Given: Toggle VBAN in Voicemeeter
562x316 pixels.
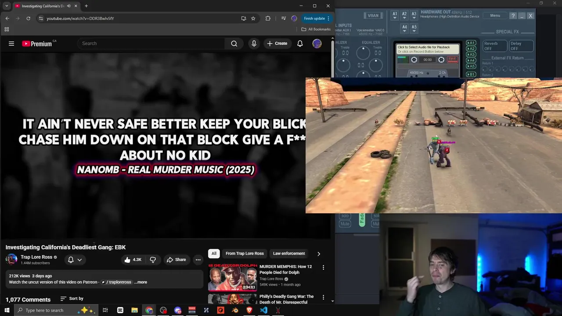Looking at the screenshot, I should click(373, 15).
